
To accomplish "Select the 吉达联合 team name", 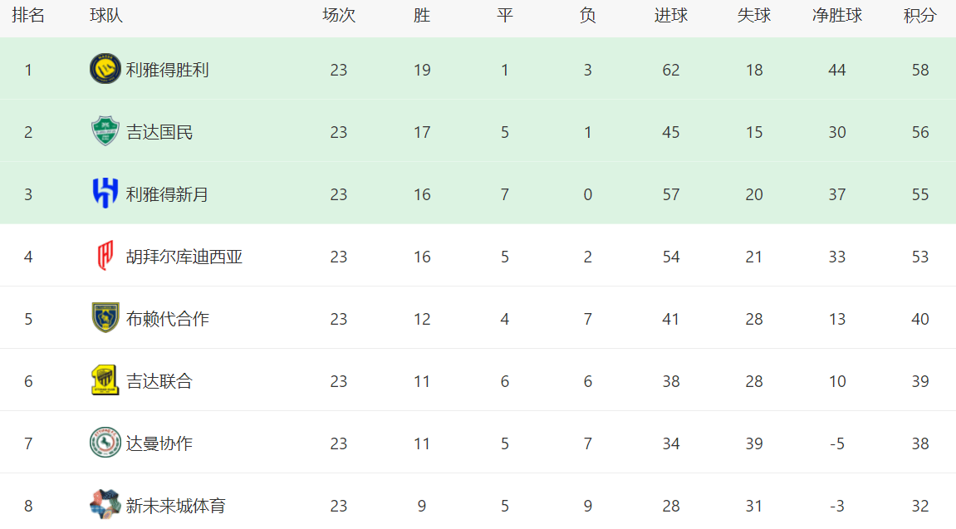I will [x=159, y=381].
